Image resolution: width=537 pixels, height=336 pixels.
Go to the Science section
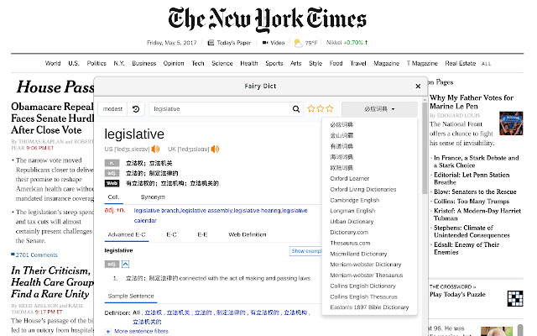tap(222, 64)
